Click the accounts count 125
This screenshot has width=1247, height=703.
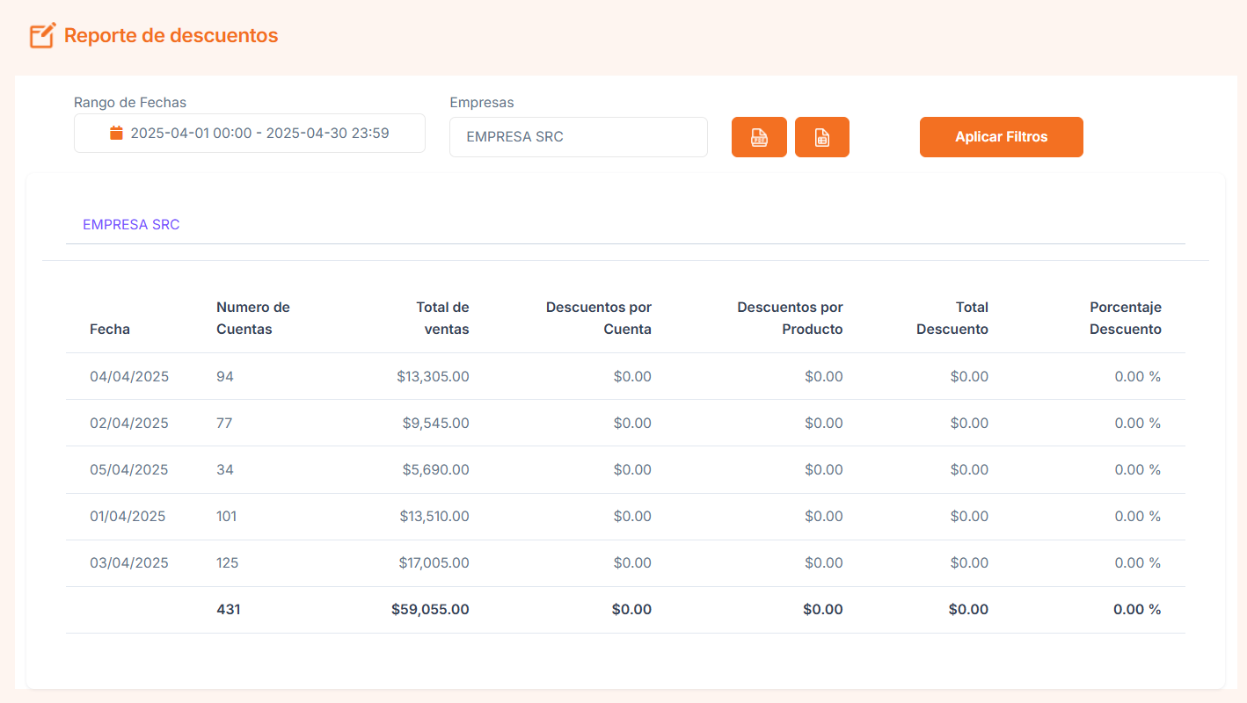point(228,562)
